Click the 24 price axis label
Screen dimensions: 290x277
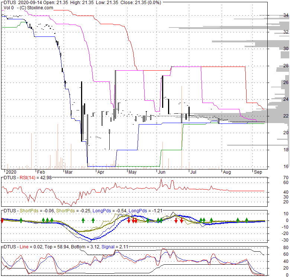(x=286, y=99)
